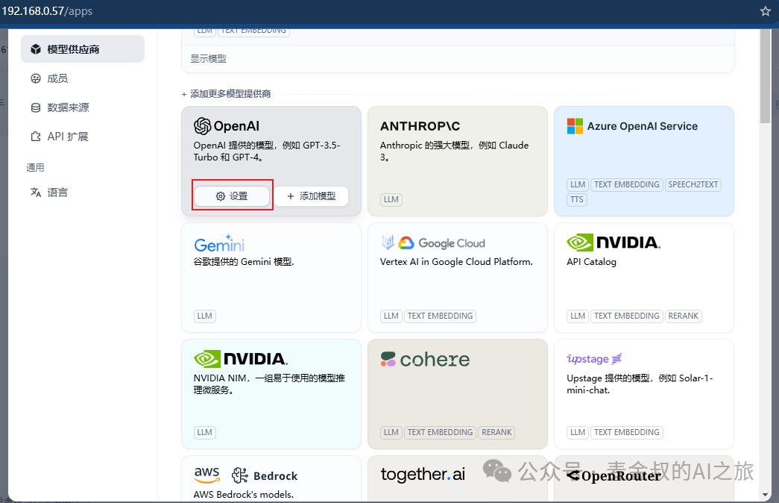This screenshot has width=779, height=503.
Task: Click the Anthropic provider card
Action: pyautogui.click(x=458, y=161)
